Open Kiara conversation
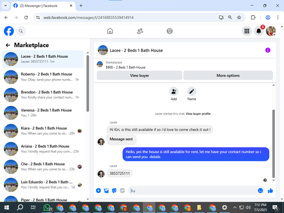Image resolution: width=284 pixels, height=213 pixels. coord(43,131)
